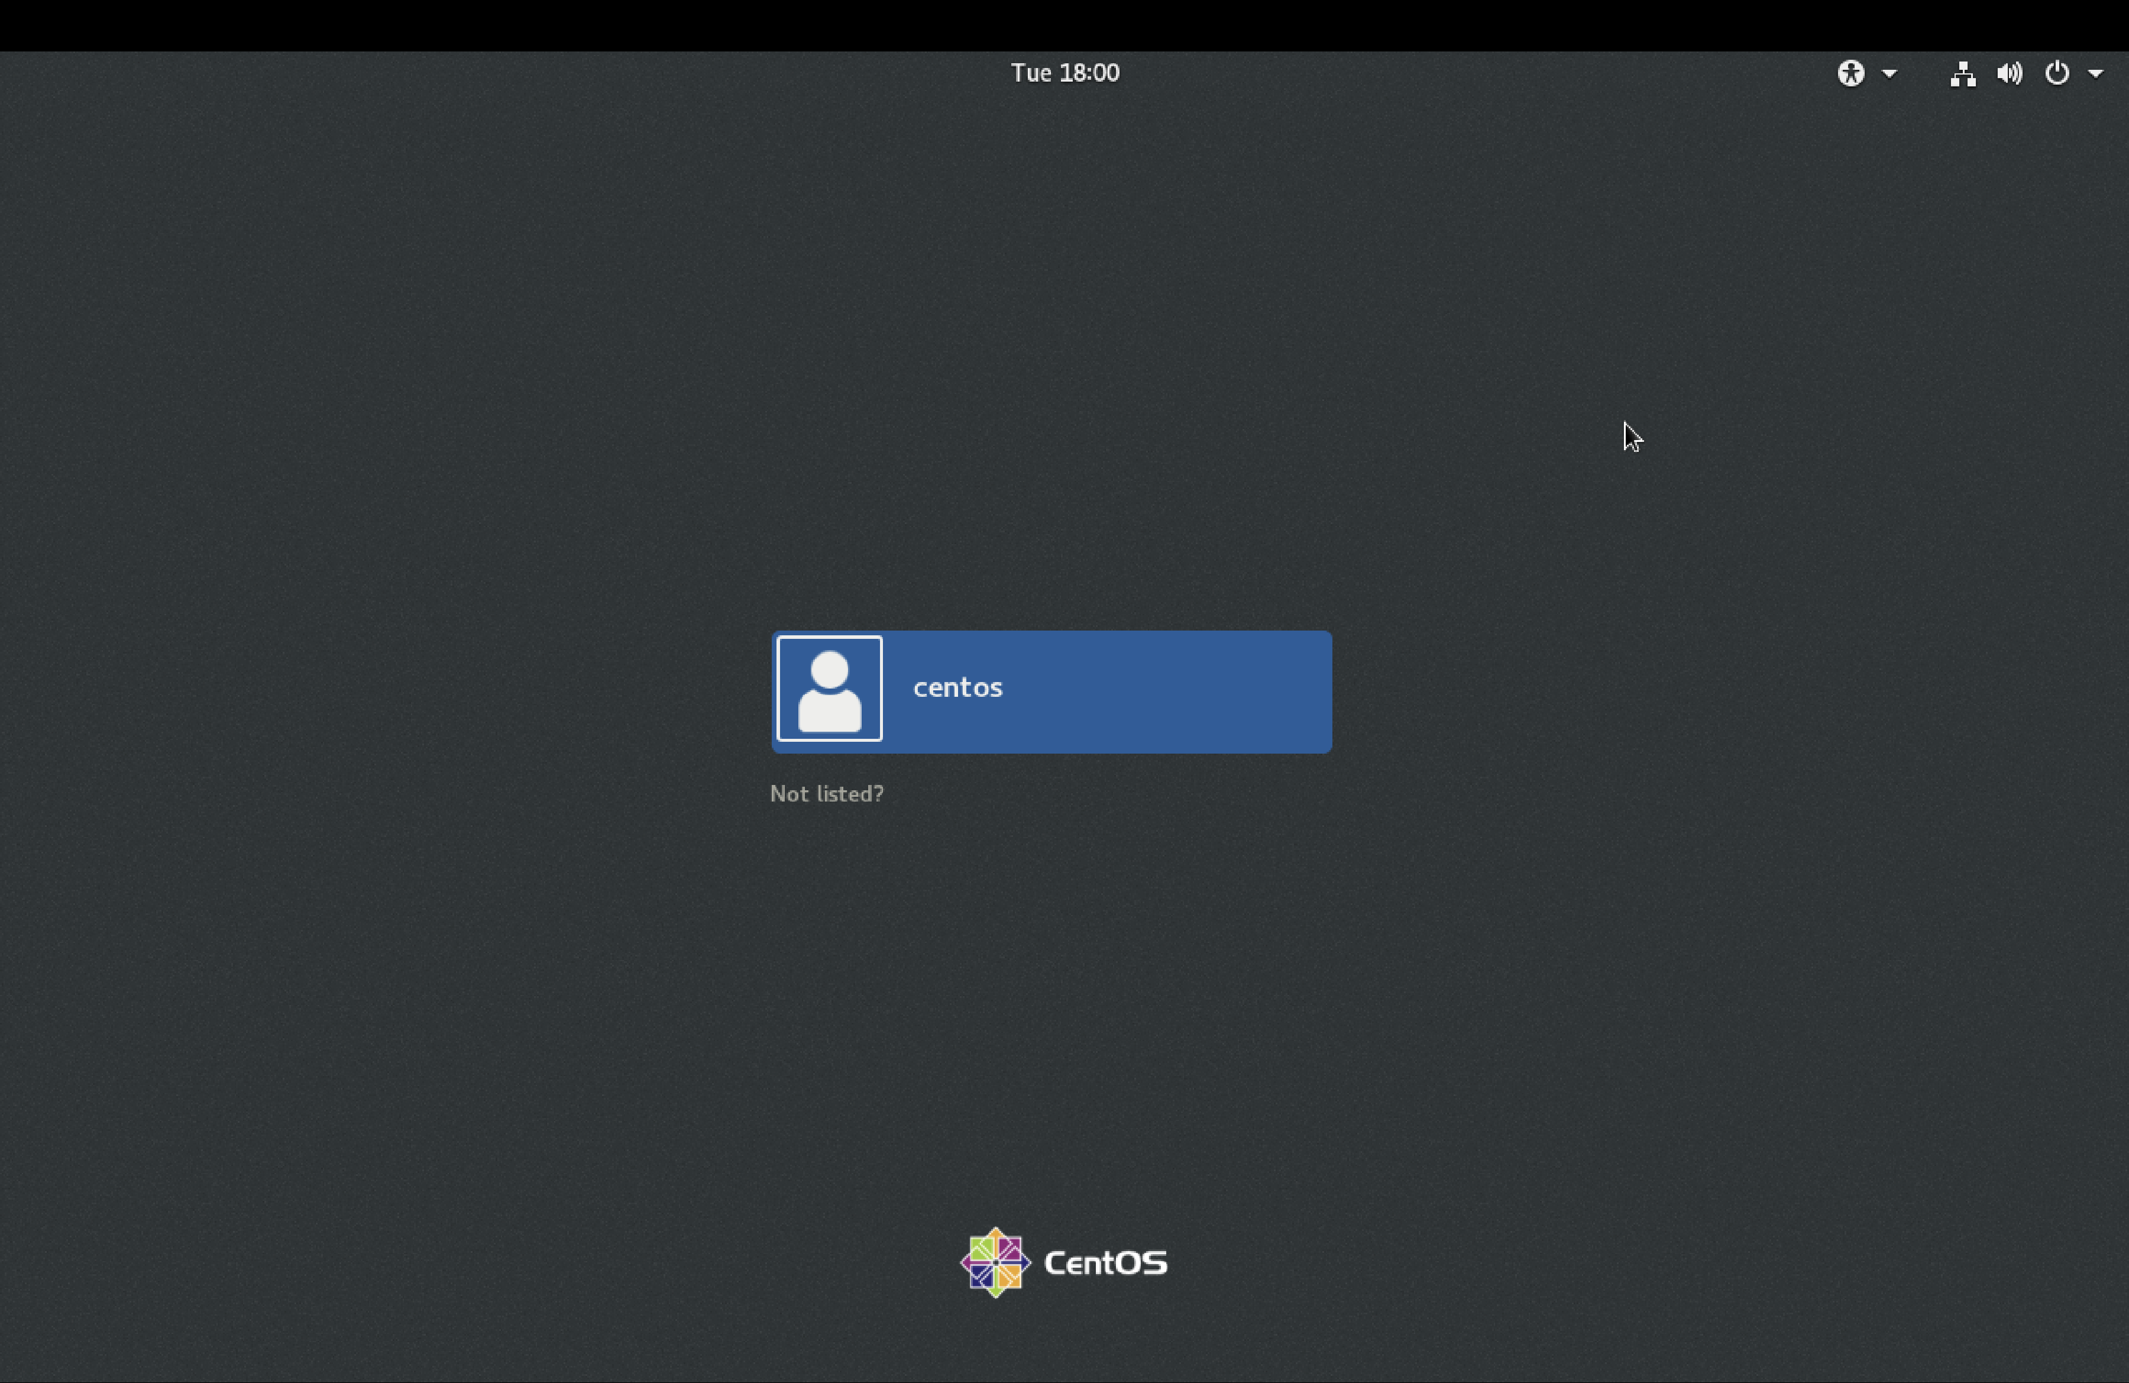Select the centos username label
Viewport: 2129px width, 1383px height.
click(957, 687)
